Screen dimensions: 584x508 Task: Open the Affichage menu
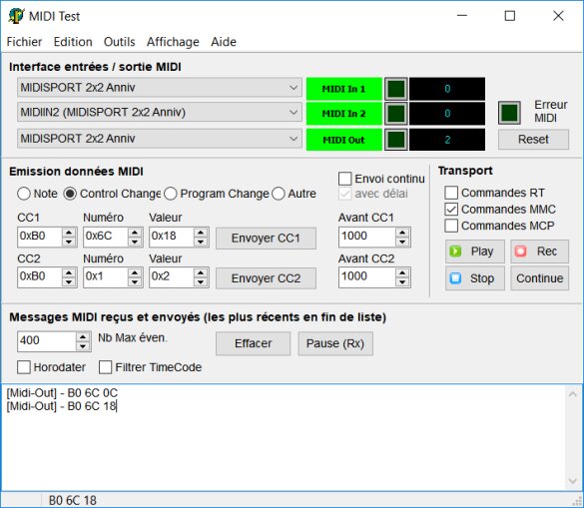pos(173,42)
